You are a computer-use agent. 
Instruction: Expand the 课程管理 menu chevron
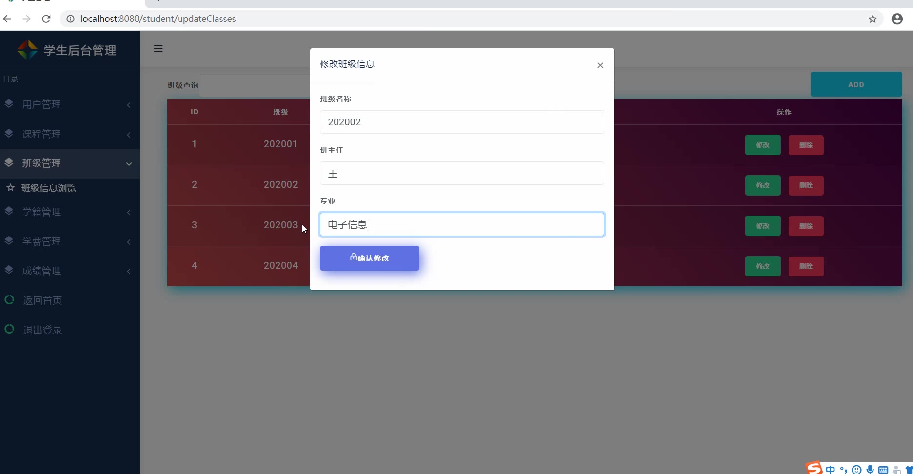pyautogui.click(x=129, y=135)
